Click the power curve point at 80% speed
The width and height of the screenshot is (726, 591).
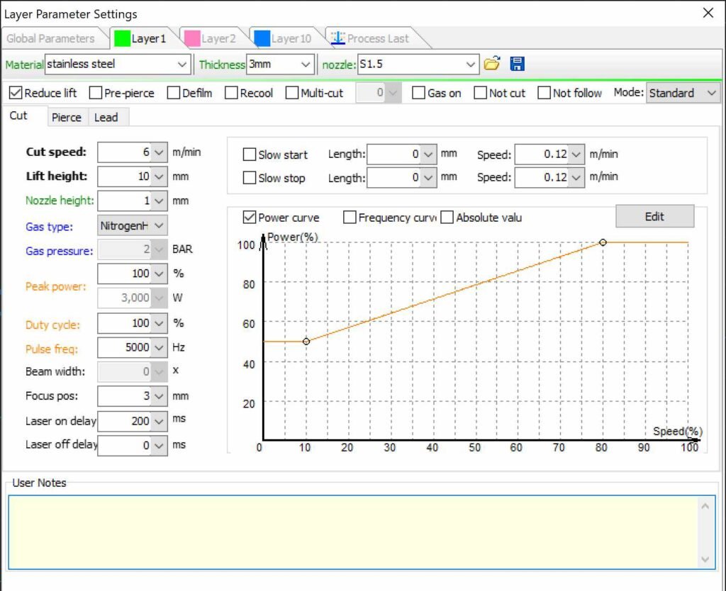[603, 242]
